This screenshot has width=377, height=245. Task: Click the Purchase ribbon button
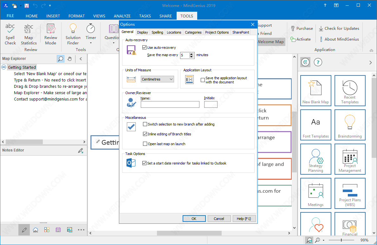[302, 29]
